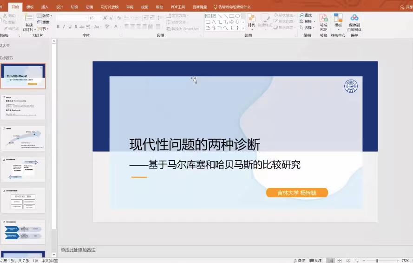The width and height of the screenshot is (413, 263).
Task: Click the Find (查找) magnifier icon
Action: click(302, 15)
